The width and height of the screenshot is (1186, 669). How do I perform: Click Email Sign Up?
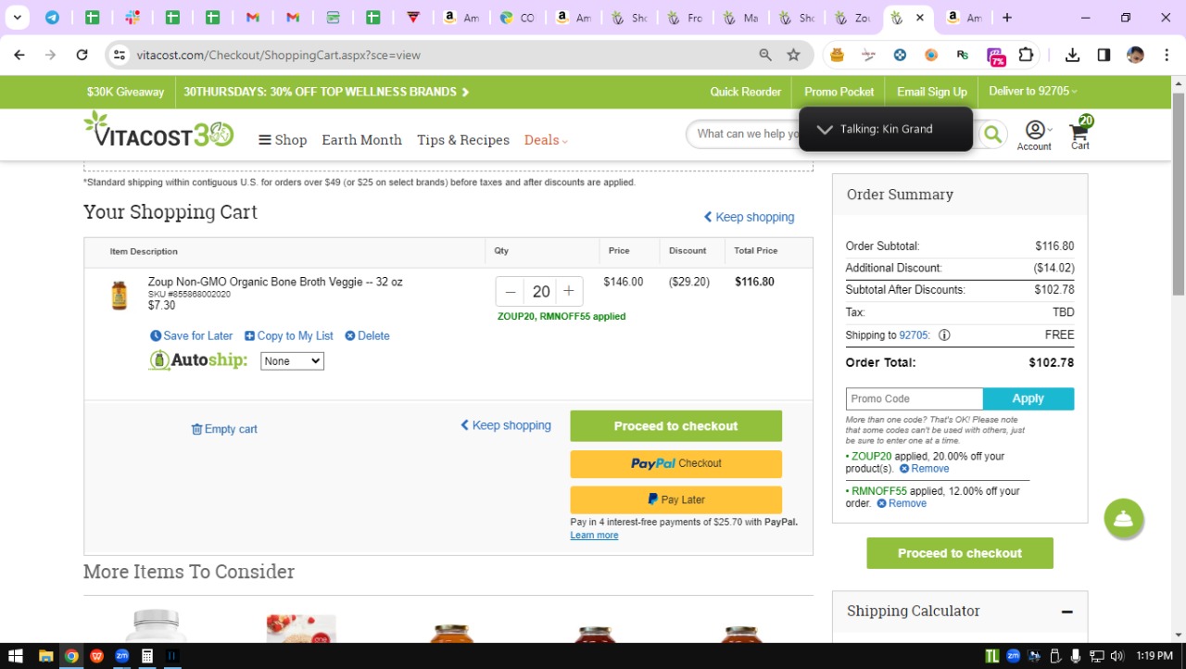pyautogui.click(x=932, y=92)
